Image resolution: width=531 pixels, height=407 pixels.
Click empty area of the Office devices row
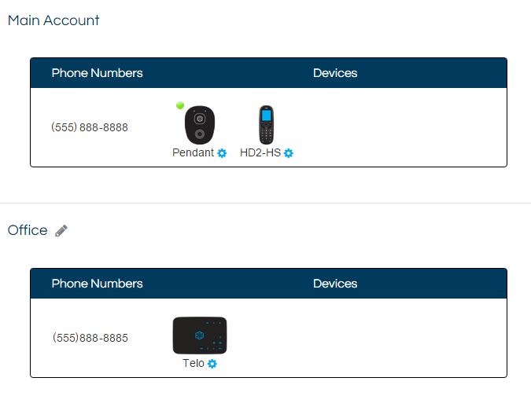pos(366,338)
